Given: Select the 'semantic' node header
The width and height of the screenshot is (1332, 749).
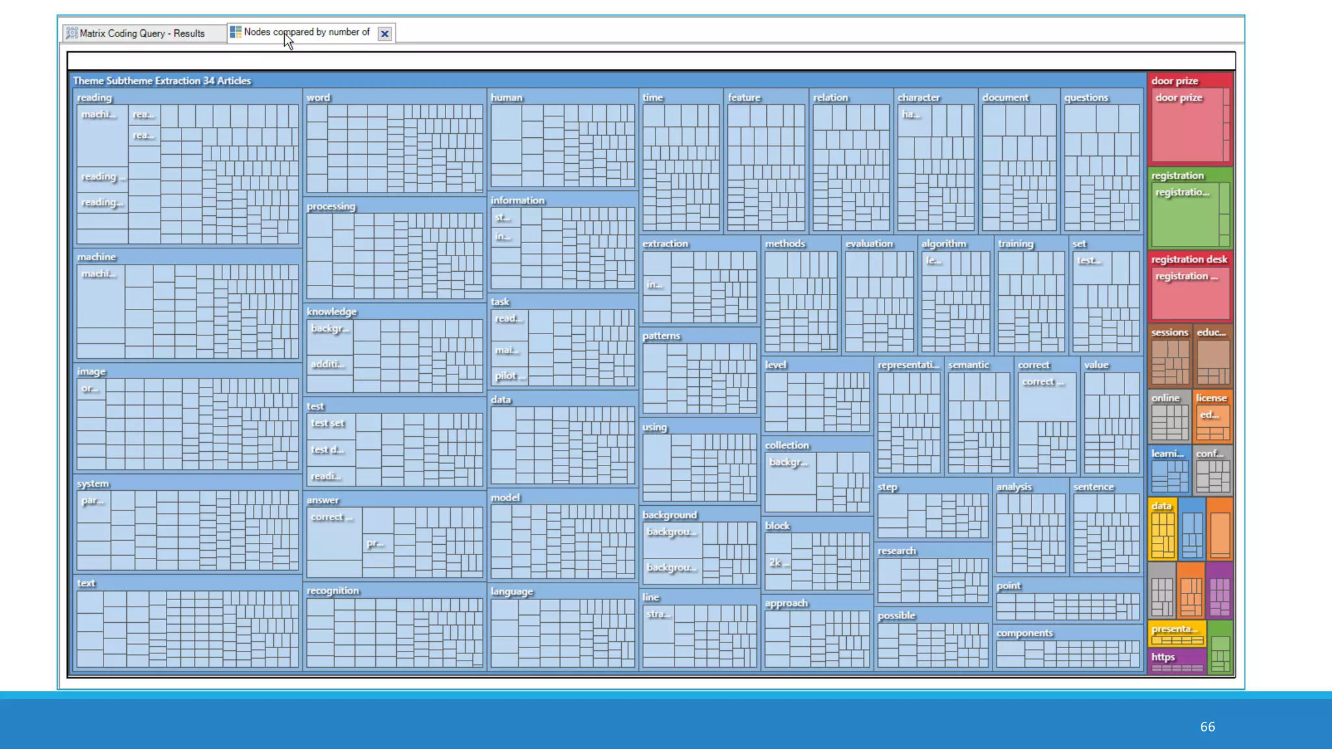Looking at the screenshot, I should (x=968, y=365).
